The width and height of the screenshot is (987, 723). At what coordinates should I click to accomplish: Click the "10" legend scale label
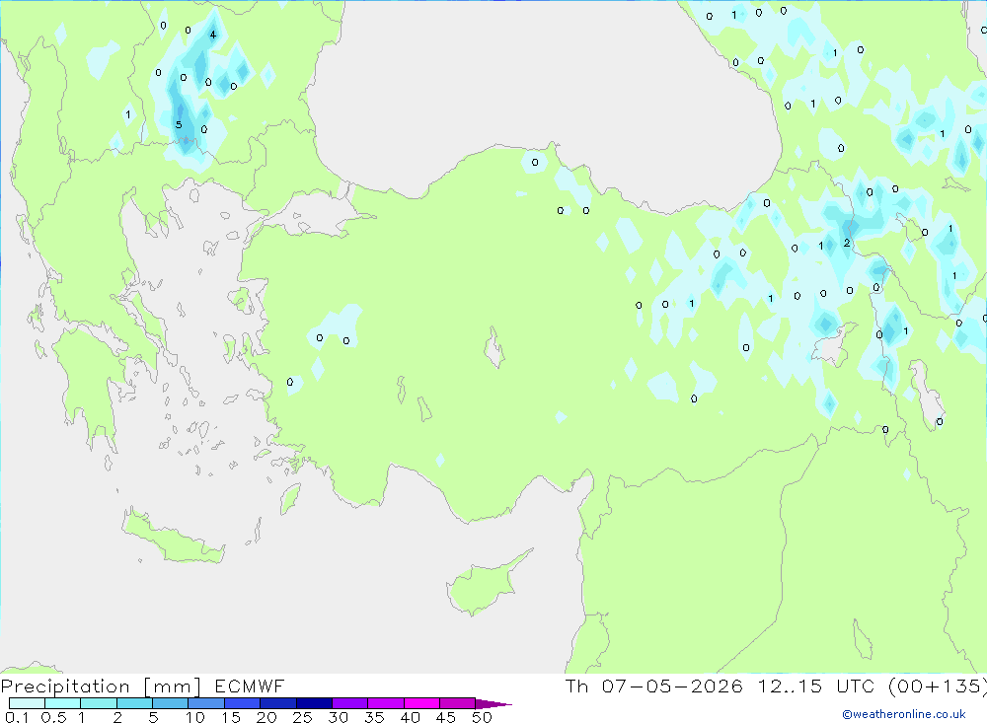(194, 717)
